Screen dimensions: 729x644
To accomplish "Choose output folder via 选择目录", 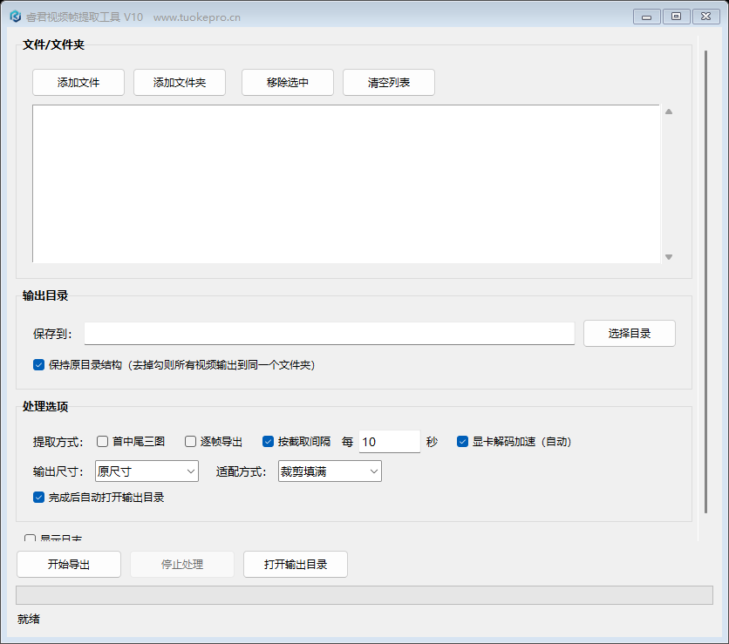I will coord(629,333).
